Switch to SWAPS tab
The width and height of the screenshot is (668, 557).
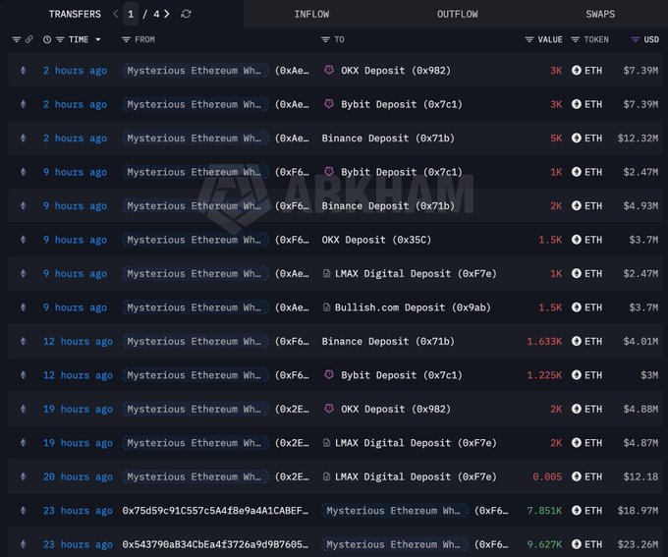pyautogui.click(x=600, y=14)
